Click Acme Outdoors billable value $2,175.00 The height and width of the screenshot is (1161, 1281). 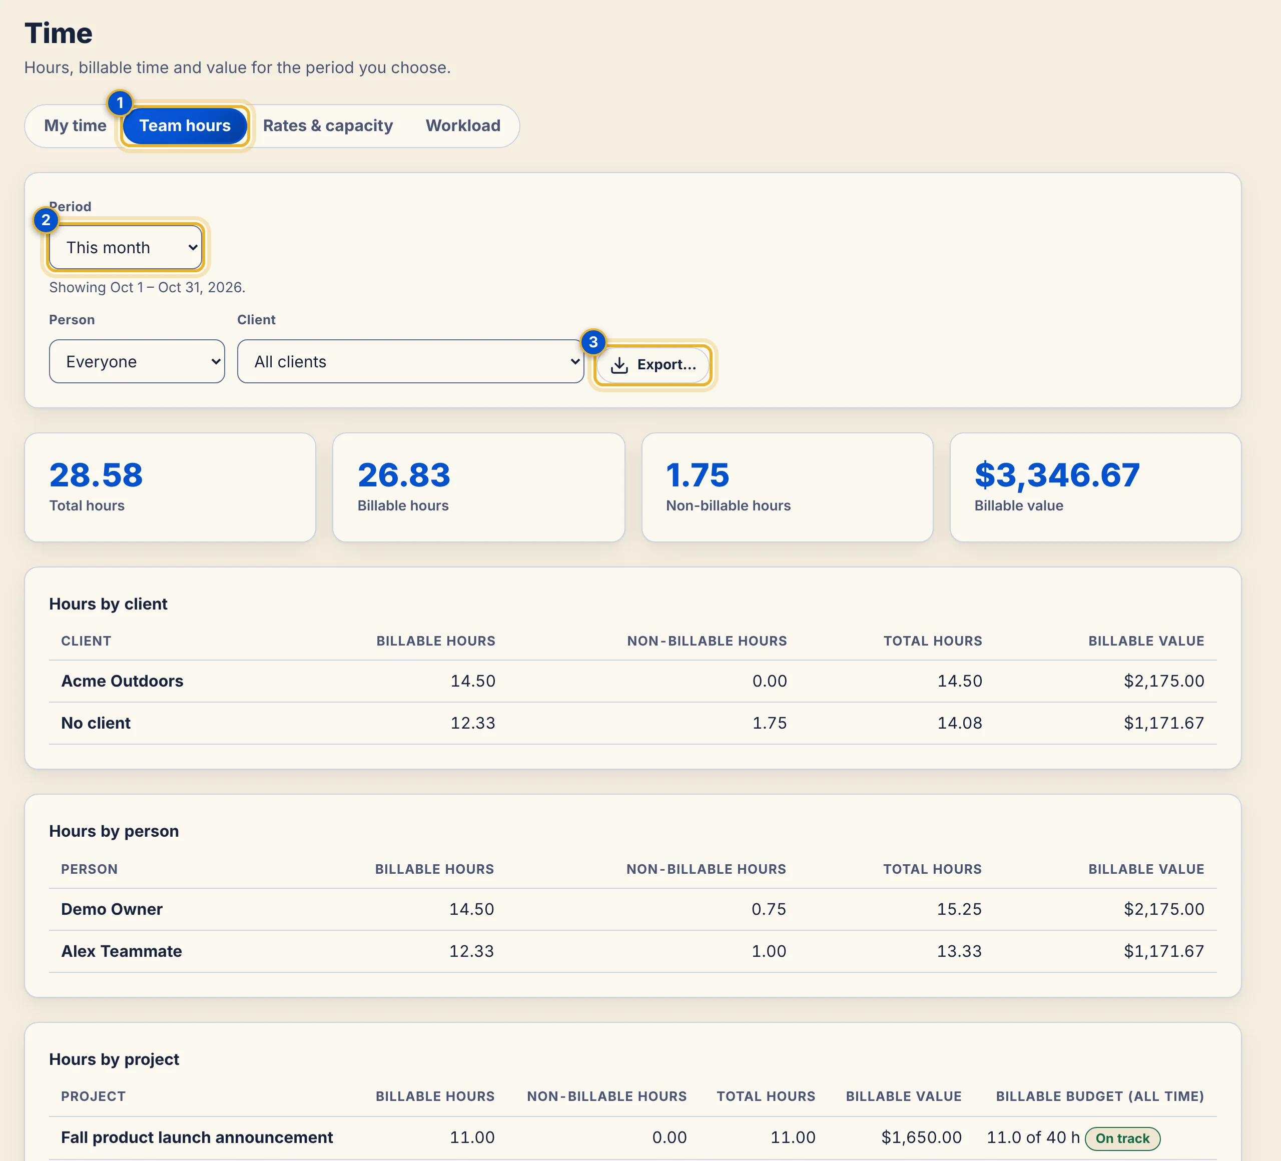[1163, 681]
